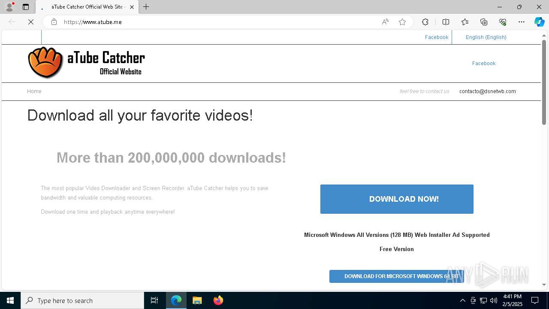
Task: Open Task View
Action: point(154,300)
